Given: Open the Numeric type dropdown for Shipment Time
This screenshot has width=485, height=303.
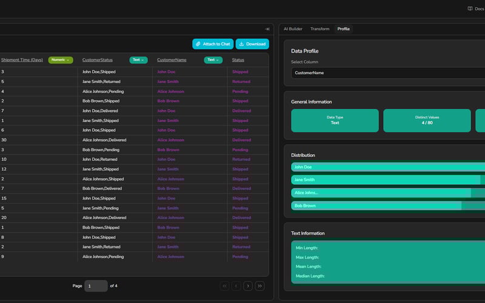Looking at the screenshot, I should click(61, 60).
